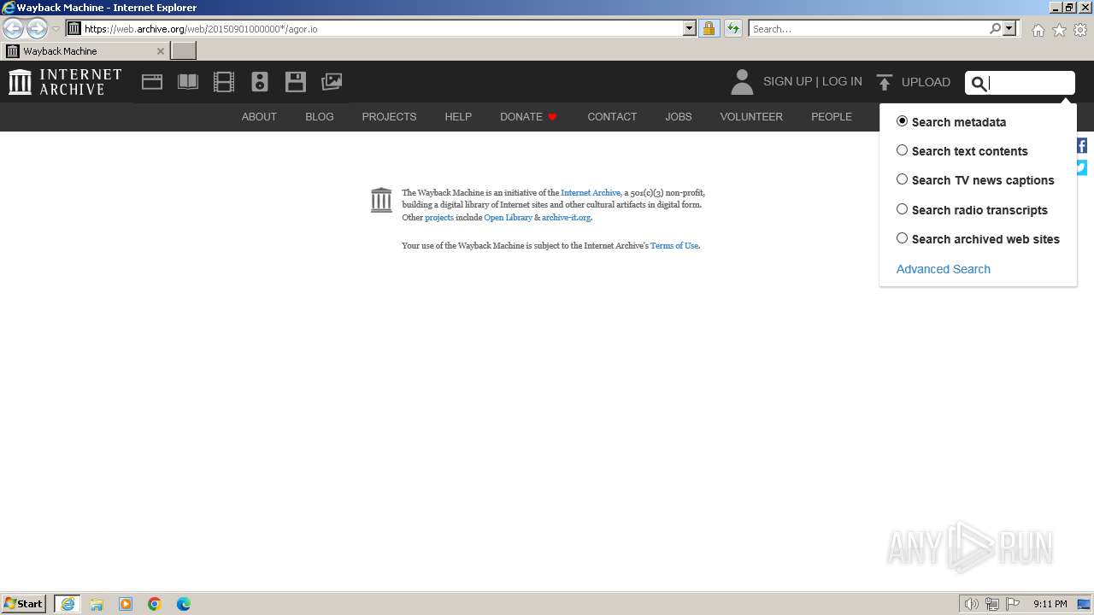Click the user avatar icon

tap(742, 82)
